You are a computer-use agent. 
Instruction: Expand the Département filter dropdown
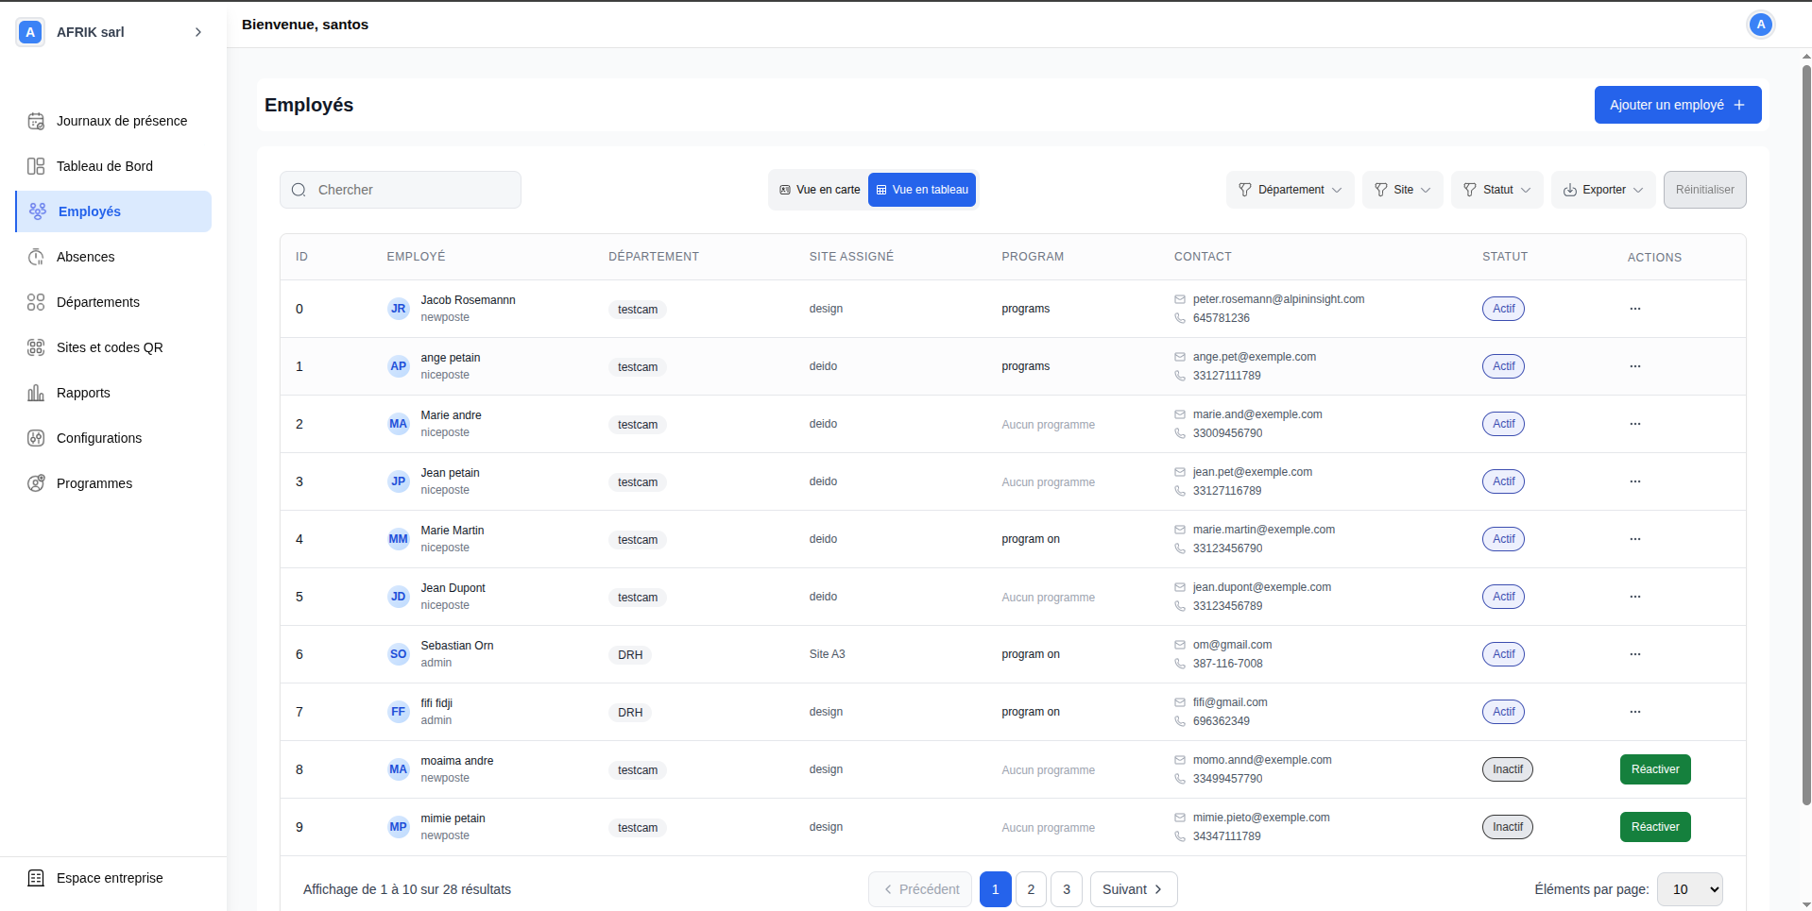point(1290,190)
